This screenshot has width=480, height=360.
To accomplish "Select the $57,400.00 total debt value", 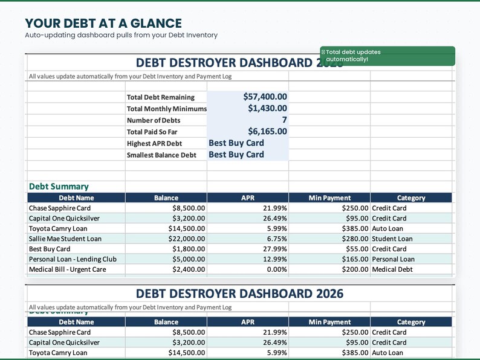I will pos(248,97).
